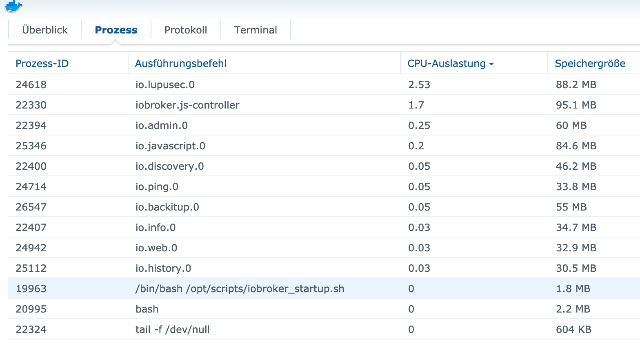Select process ID 24714
Viewport: 640px width, 346px height.
31,186
